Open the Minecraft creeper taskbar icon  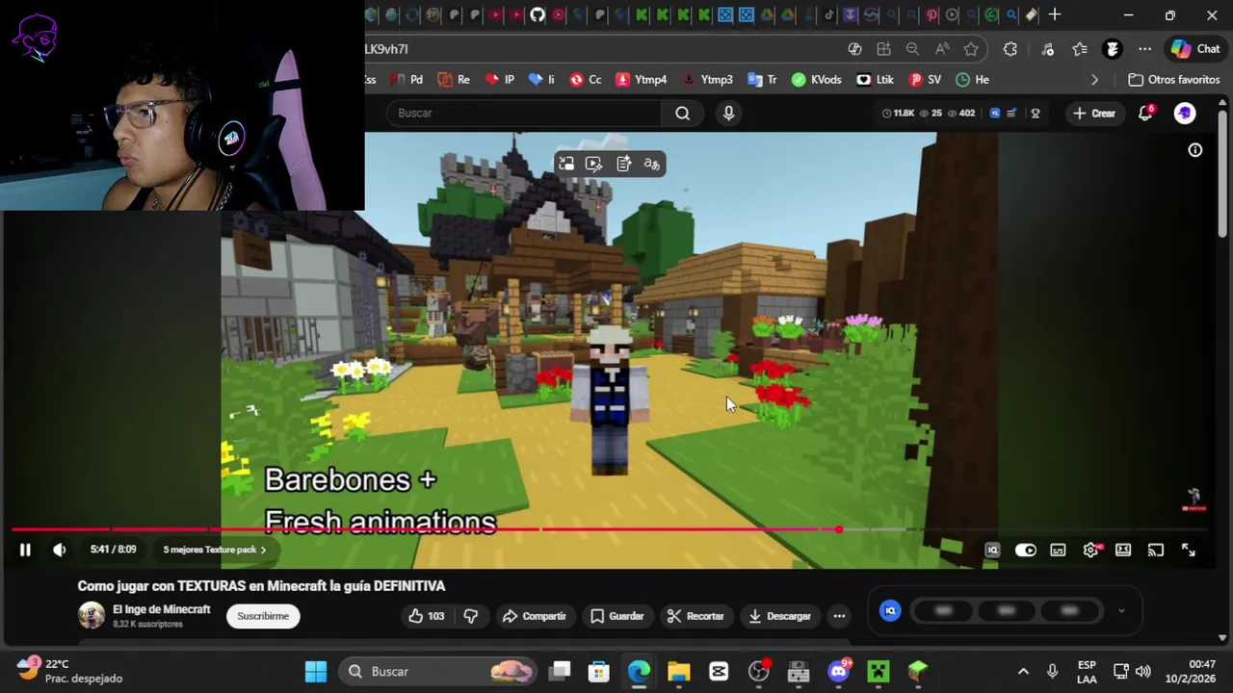[x=879, y=672]
